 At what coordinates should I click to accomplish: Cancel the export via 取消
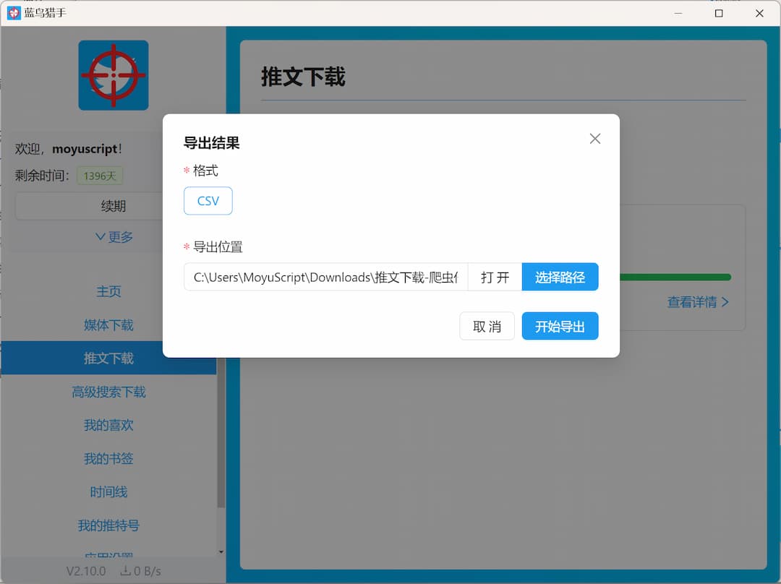pos(487,326)
